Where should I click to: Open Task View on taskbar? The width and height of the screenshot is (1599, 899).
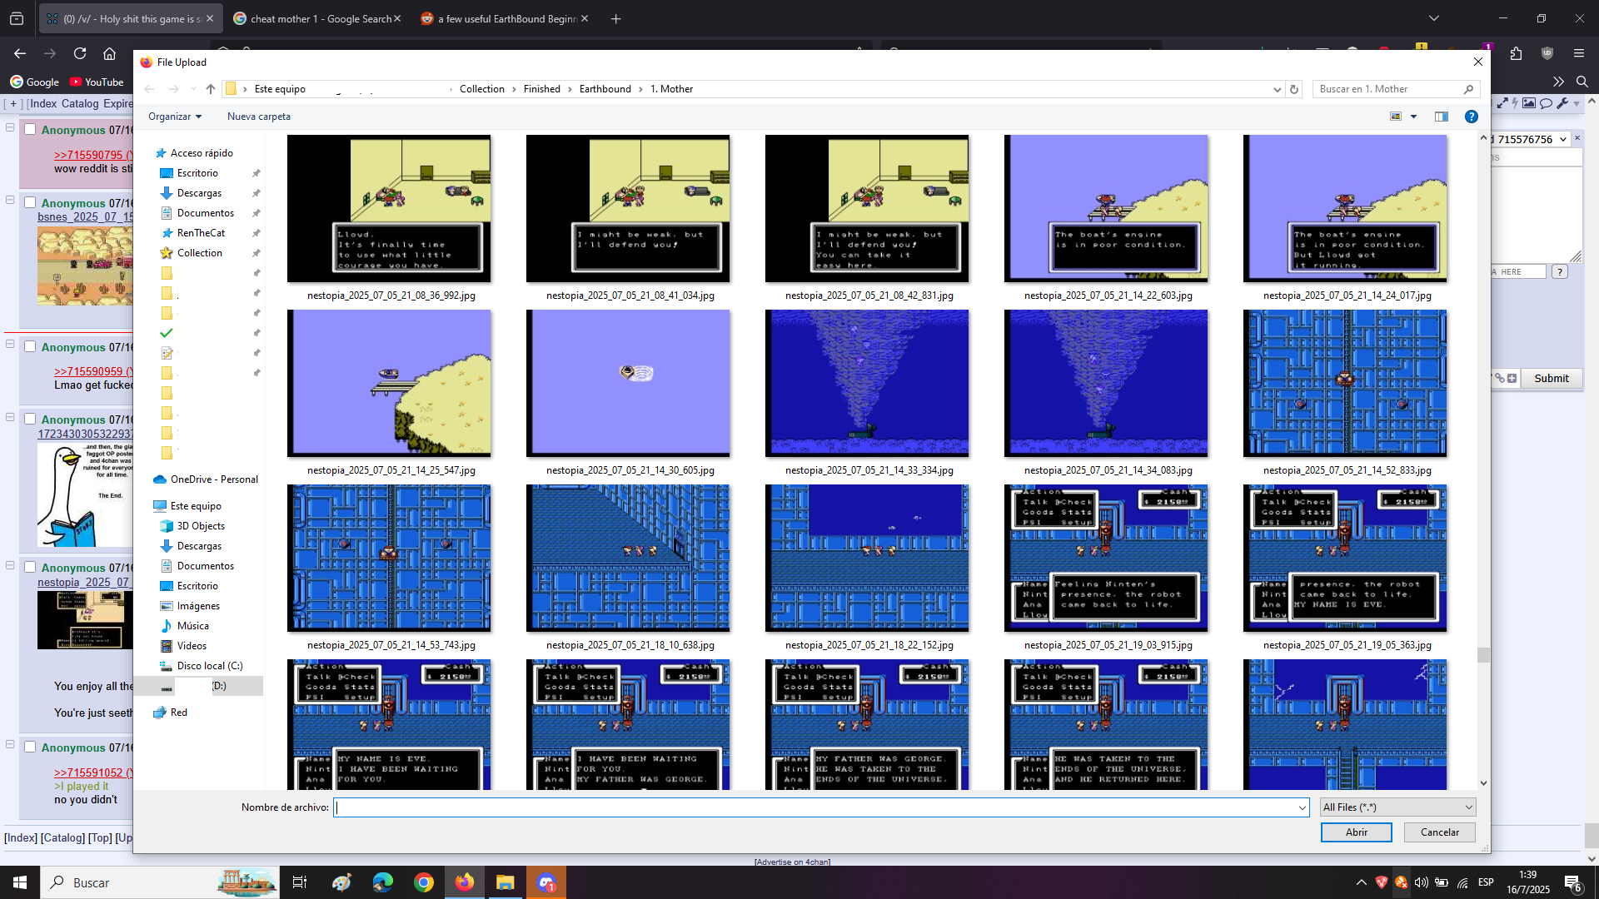click(300, 882)
